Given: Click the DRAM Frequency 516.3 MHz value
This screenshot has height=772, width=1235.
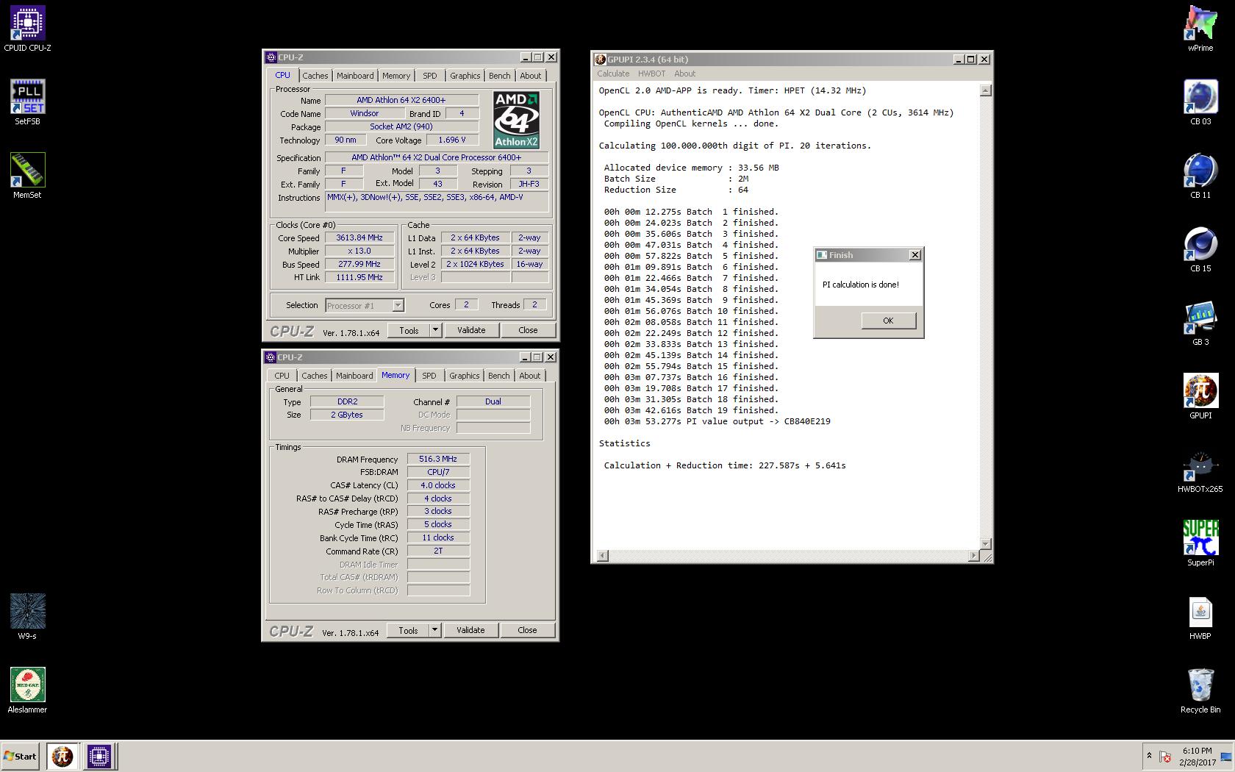Looking at the screenshot, I should pos(438,459).
